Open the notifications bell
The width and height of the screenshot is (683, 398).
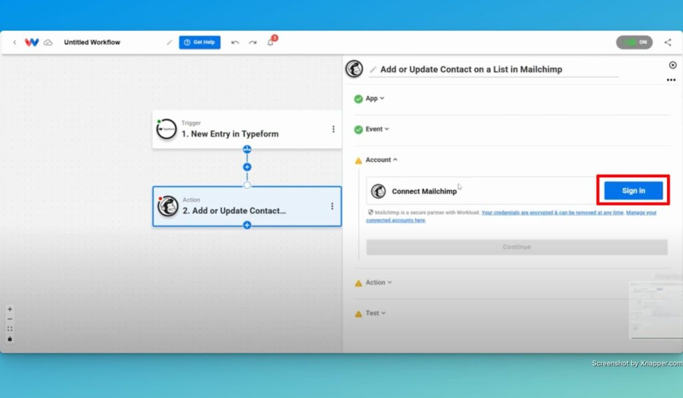[271, 42]
